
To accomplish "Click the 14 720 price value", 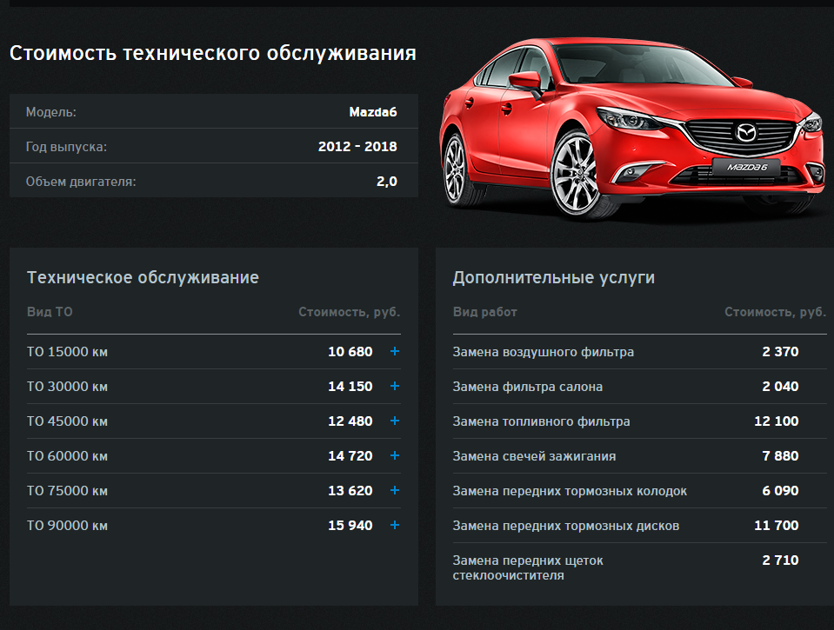I will coord(350,455).
